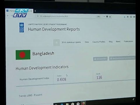Screen dimensions: 140x105
Task: Click the home icon in site navigation
Action: tap(57, 43)
